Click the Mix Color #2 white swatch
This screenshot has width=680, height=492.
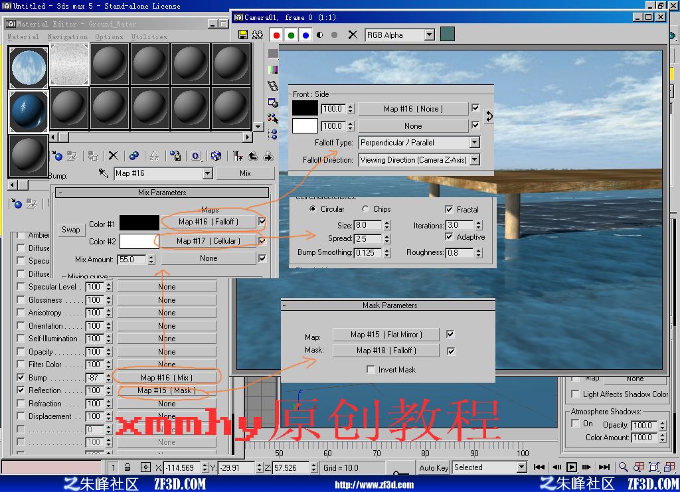(139, 241)
